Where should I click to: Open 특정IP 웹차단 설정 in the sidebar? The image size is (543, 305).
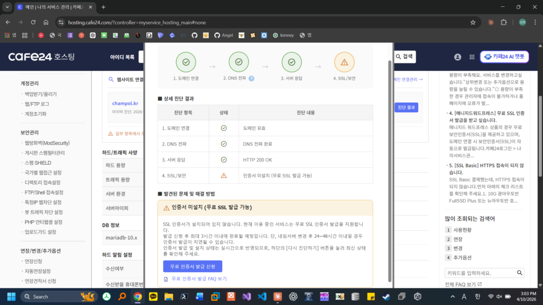(x=43, y=202)
